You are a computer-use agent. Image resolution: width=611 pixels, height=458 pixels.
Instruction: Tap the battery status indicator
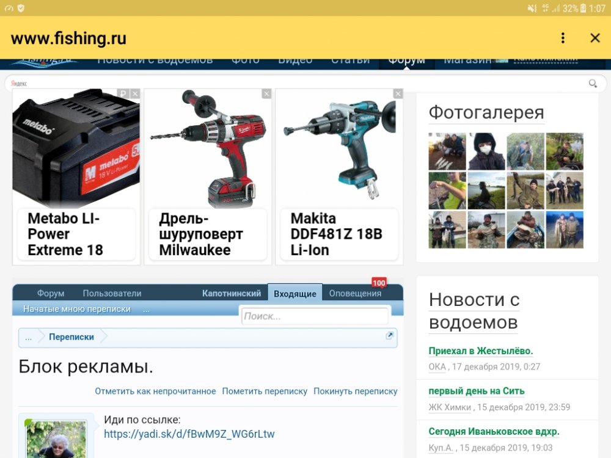click(583, 8)
